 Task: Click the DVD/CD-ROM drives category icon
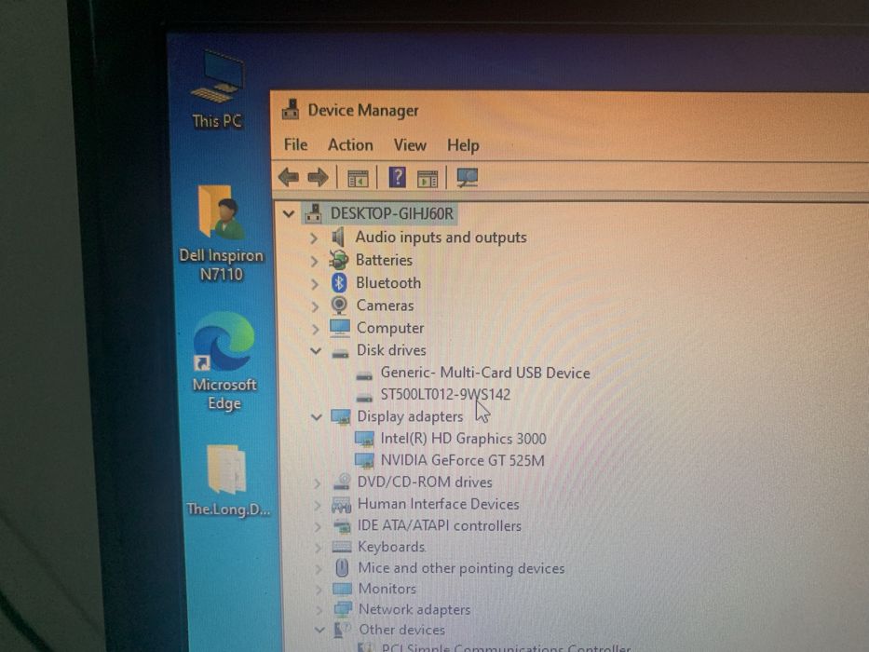(x=342, y=482)
